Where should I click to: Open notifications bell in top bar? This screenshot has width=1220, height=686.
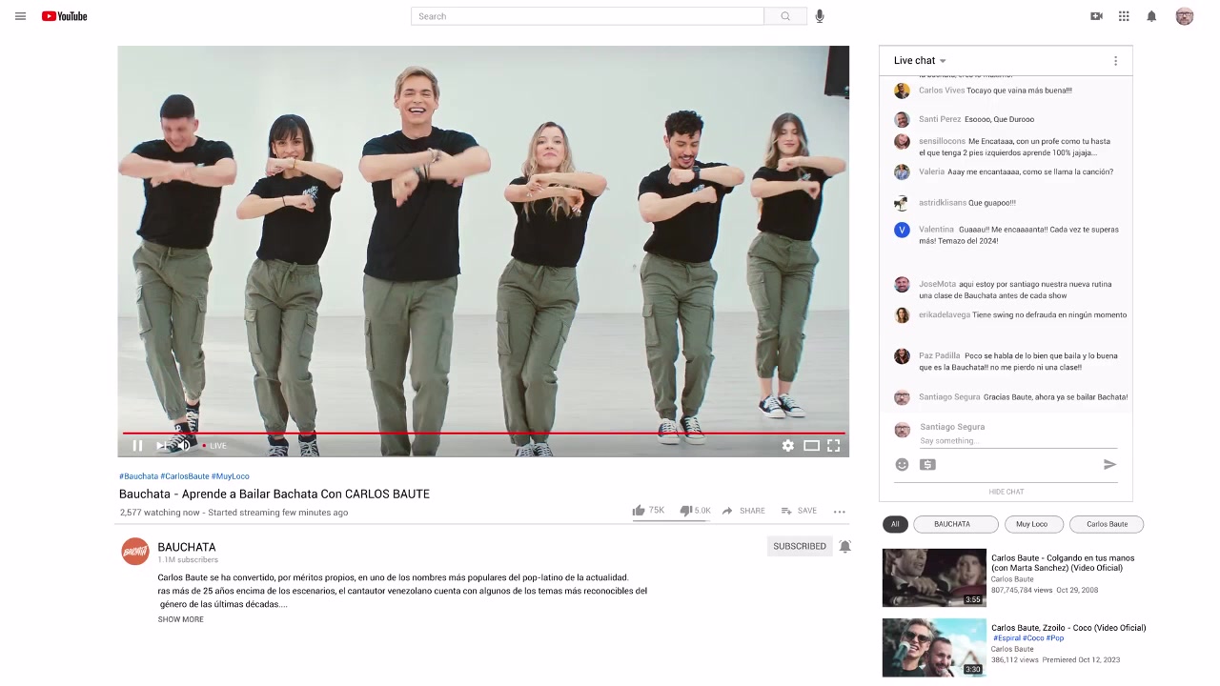(1151, 16)
